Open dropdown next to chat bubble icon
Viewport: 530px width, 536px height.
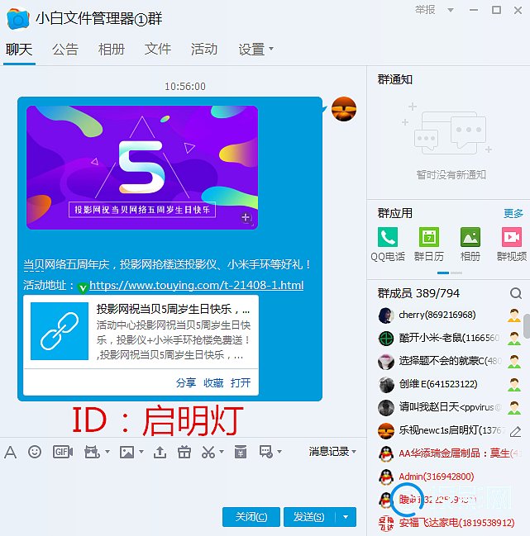pyautogui.click(x=279, y=452)
